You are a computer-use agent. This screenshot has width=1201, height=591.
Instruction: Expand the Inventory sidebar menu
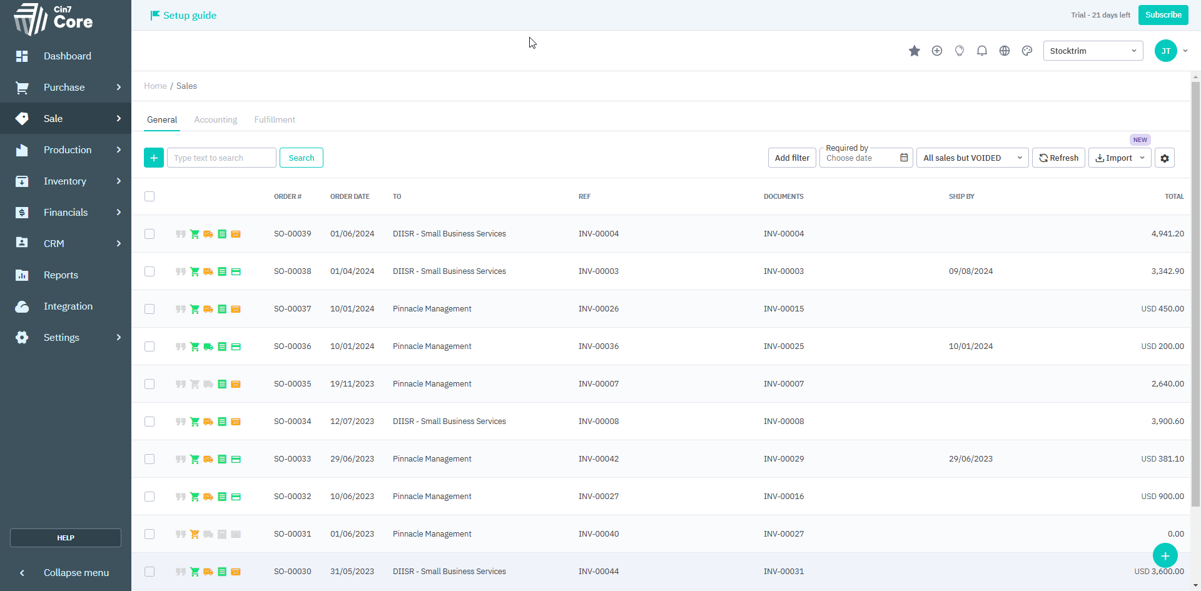point(66,181)
